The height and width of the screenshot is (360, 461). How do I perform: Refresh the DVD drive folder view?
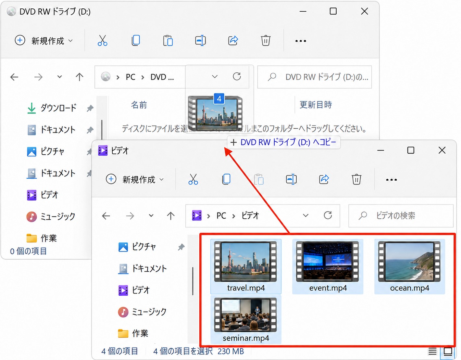[237, 77]
